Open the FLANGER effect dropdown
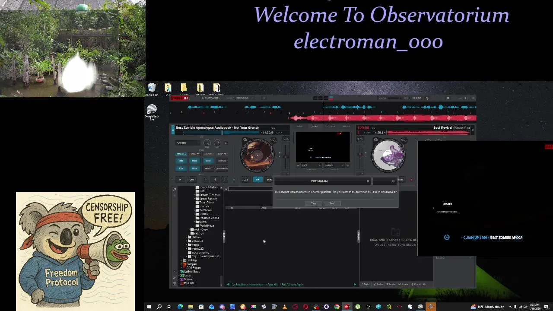The width and height of the screenshot is (553, 311). [188, 143]
